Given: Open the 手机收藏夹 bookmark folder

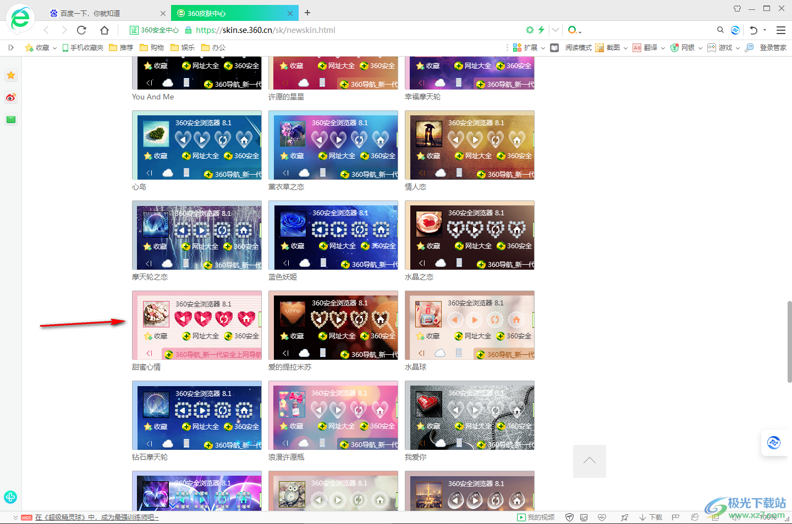Looking at the screenshot, I should [83, 48].
